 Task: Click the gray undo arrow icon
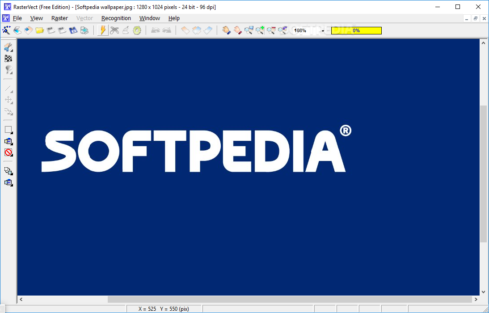click(155, 30)
